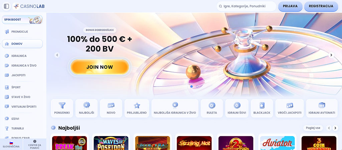Click the Registracija button
The image size is (342, 150).
tap(321, 6)
